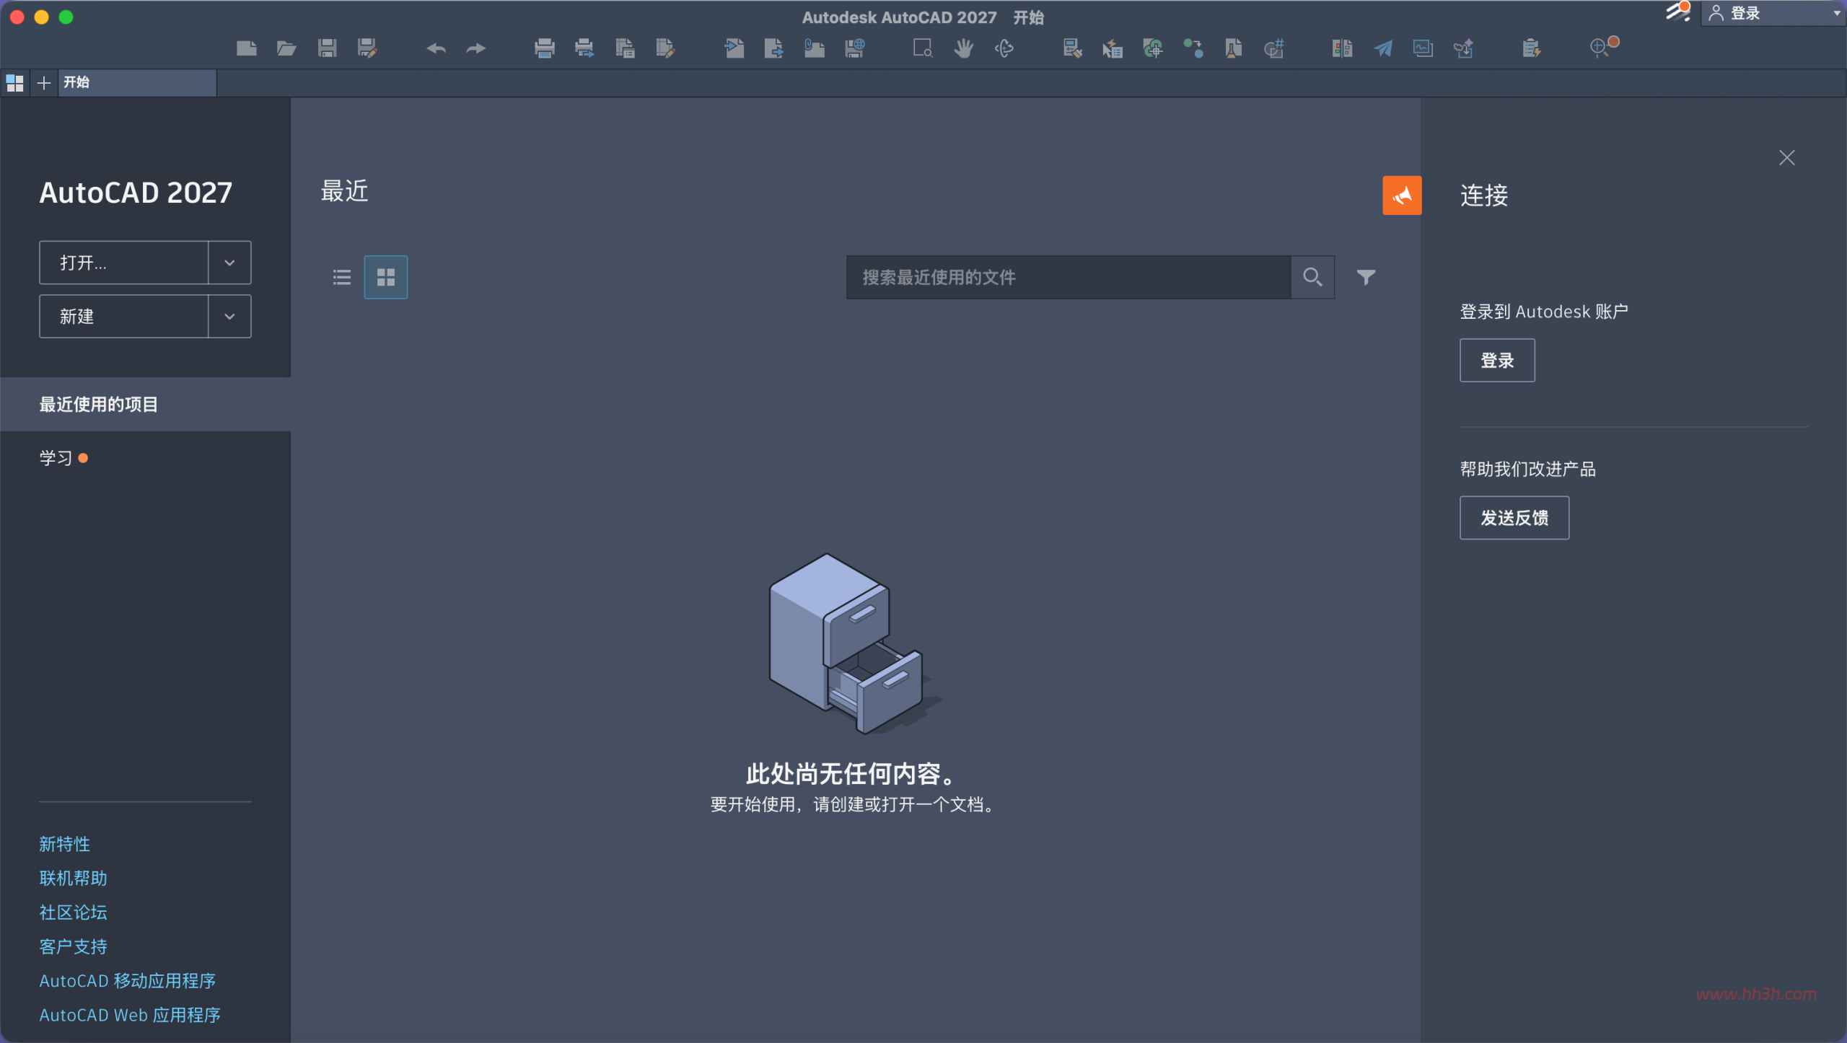Open the 登录 account dropdown in title bar
Image resolution: width=1847 pixels, height=1043 pixels.
1773,13
